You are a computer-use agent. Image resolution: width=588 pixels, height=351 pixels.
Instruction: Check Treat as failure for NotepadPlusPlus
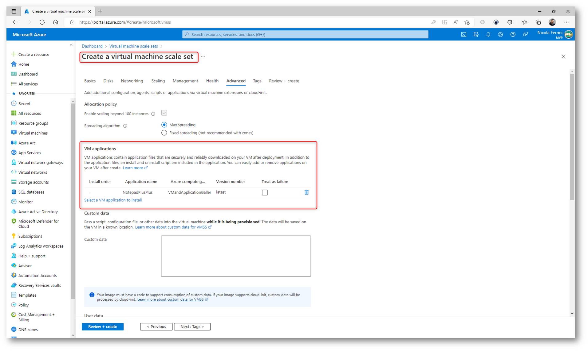pyautogui.click(x=265, y=193)
